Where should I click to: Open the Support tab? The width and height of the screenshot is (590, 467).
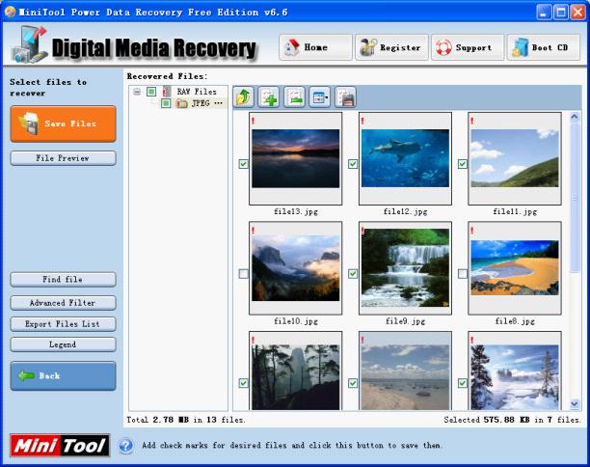tap(468, 47)
